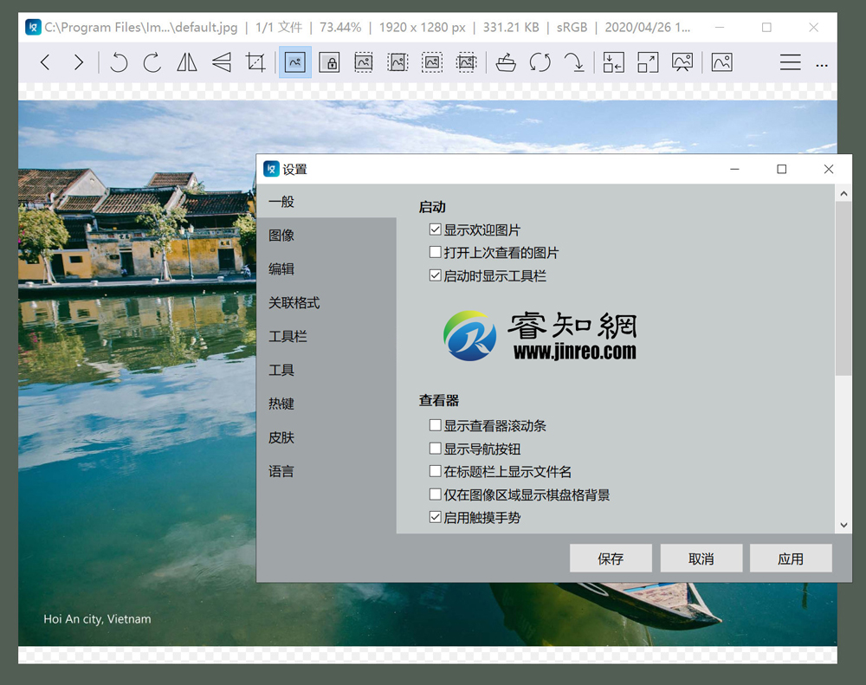Viewport: 866px width, 685px height.
Task: Start the slideshow from the toolbar
Action: coord(682,61)
